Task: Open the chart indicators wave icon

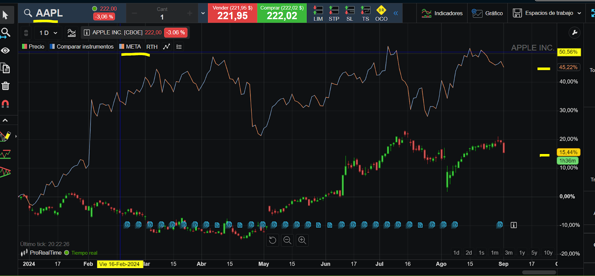Action: [x=71, y=33]
